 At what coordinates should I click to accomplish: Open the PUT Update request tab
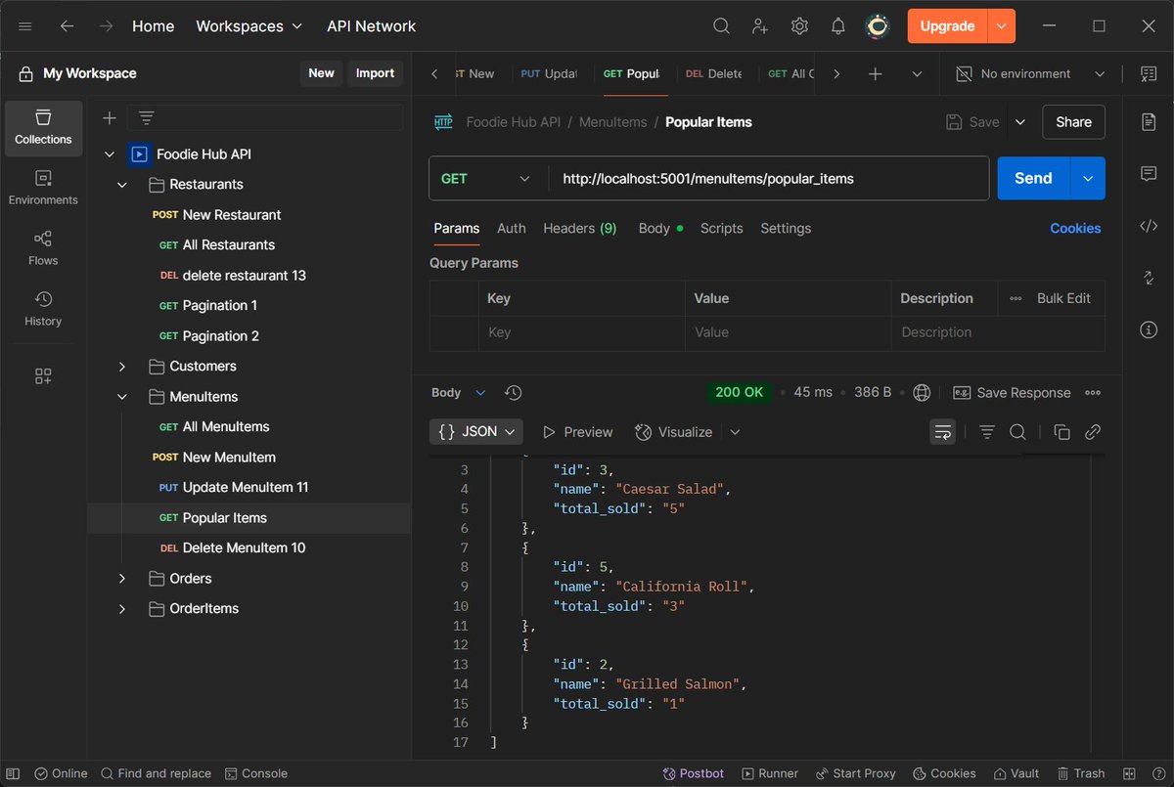(549, 74)
